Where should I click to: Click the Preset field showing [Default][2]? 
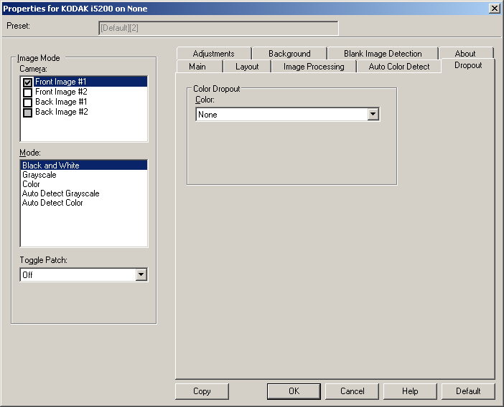(218, 28)
